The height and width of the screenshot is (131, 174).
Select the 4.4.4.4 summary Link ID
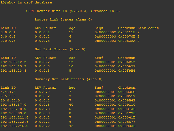(x=8, y=92)
